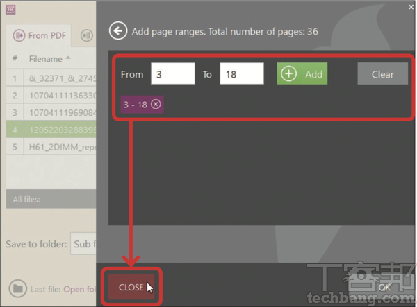Click the # column header
Screen dimensions: 417x307
click(15, 58)
